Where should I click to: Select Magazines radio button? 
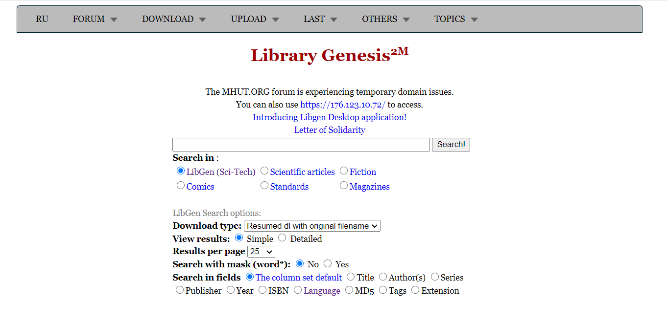point(344,186)
